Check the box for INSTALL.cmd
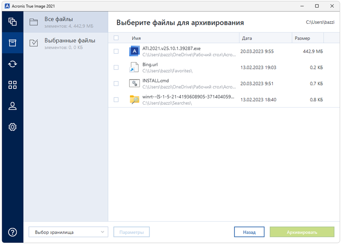Image resolution: width=341 pixels, height=245 pixels. (116, 83)
